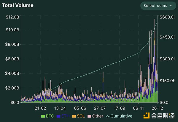The width and height of the screenshot is (178, 122).
Task: Click the $300.0B right axis label
Action: pyautogui.click(x=167, y=59)
